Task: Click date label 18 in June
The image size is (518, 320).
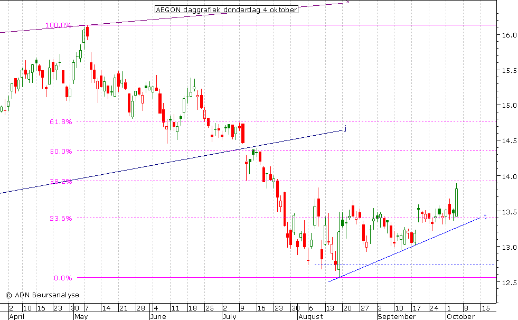Action: click(192, 308)
